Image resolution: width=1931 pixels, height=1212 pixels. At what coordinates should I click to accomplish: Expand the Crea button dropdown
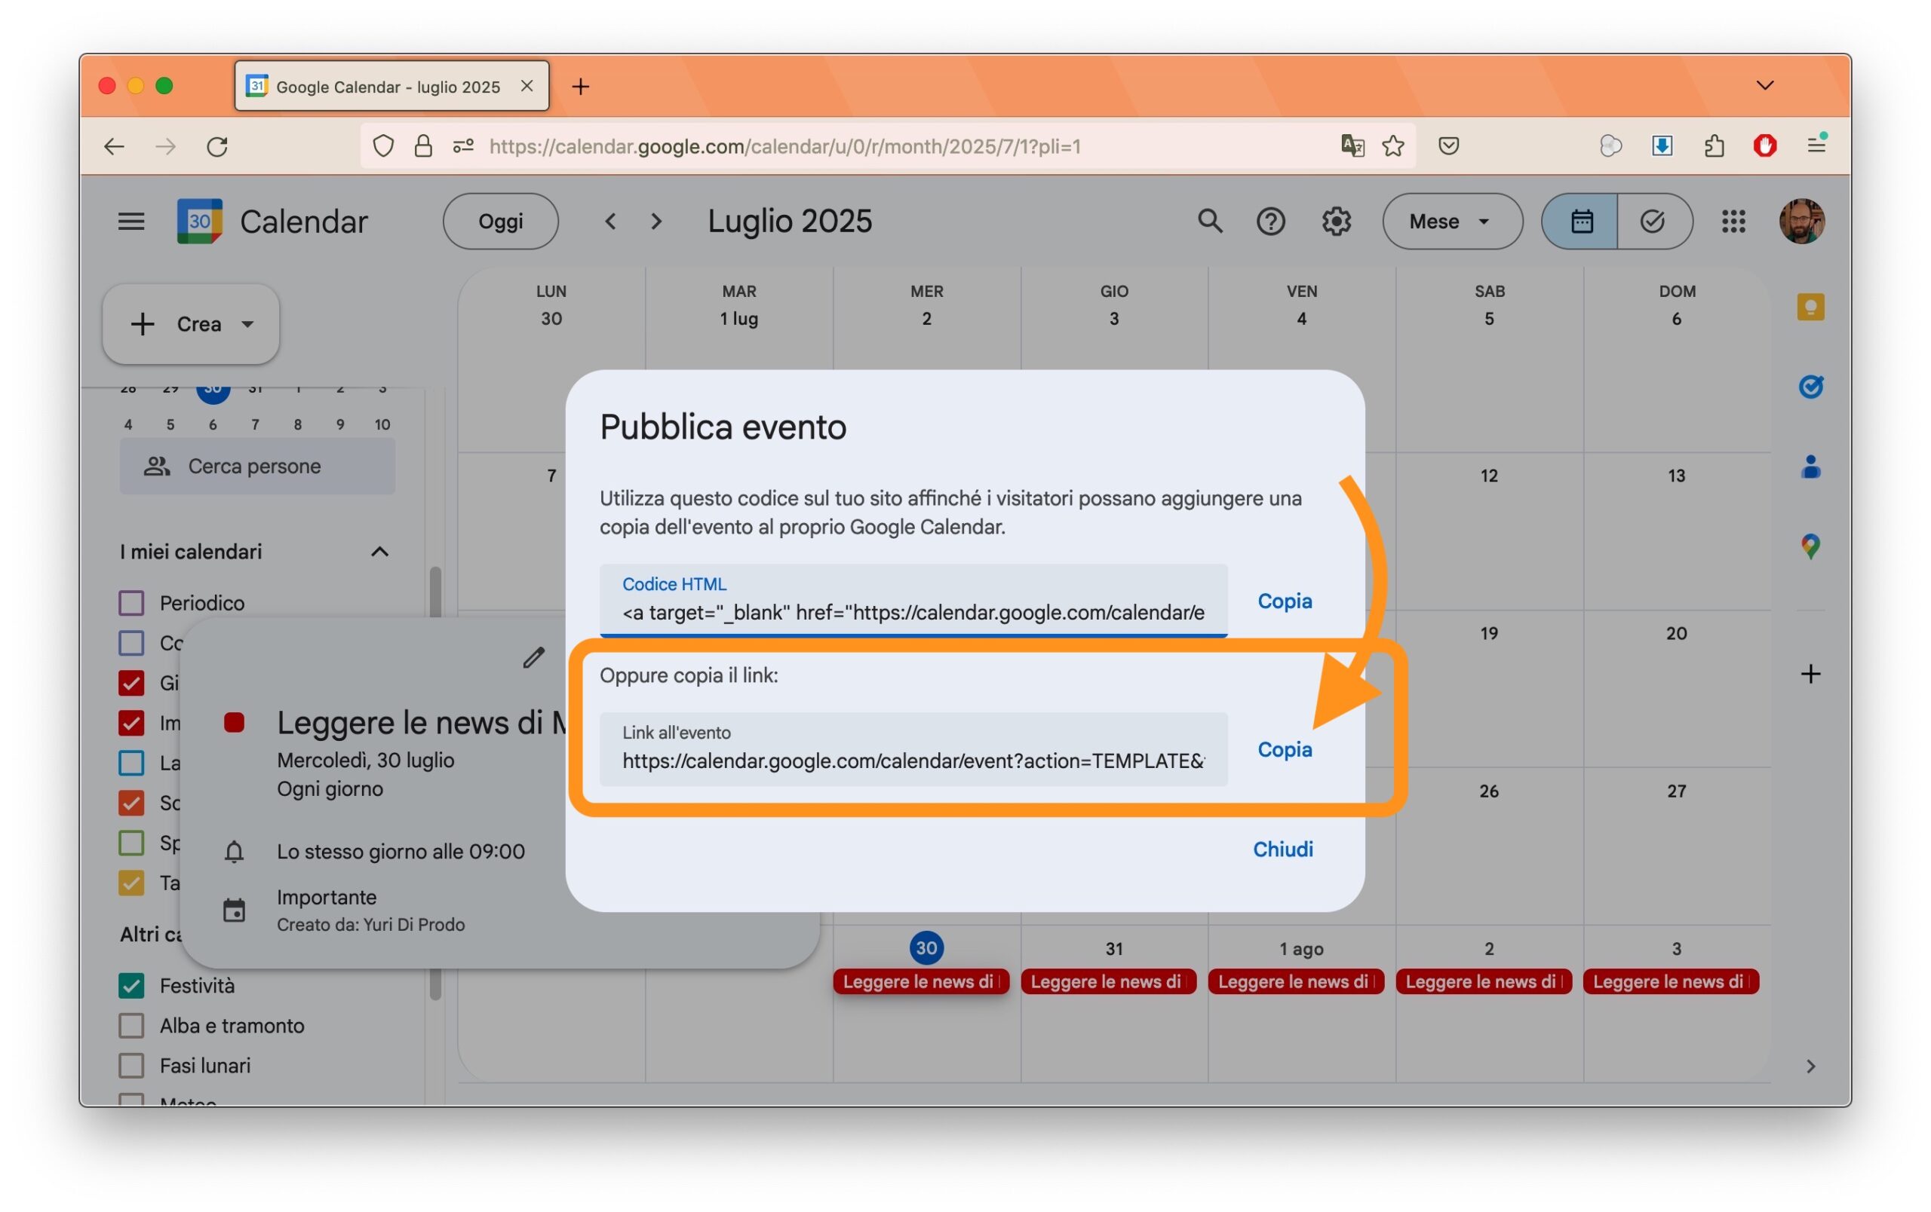[248, 324]
